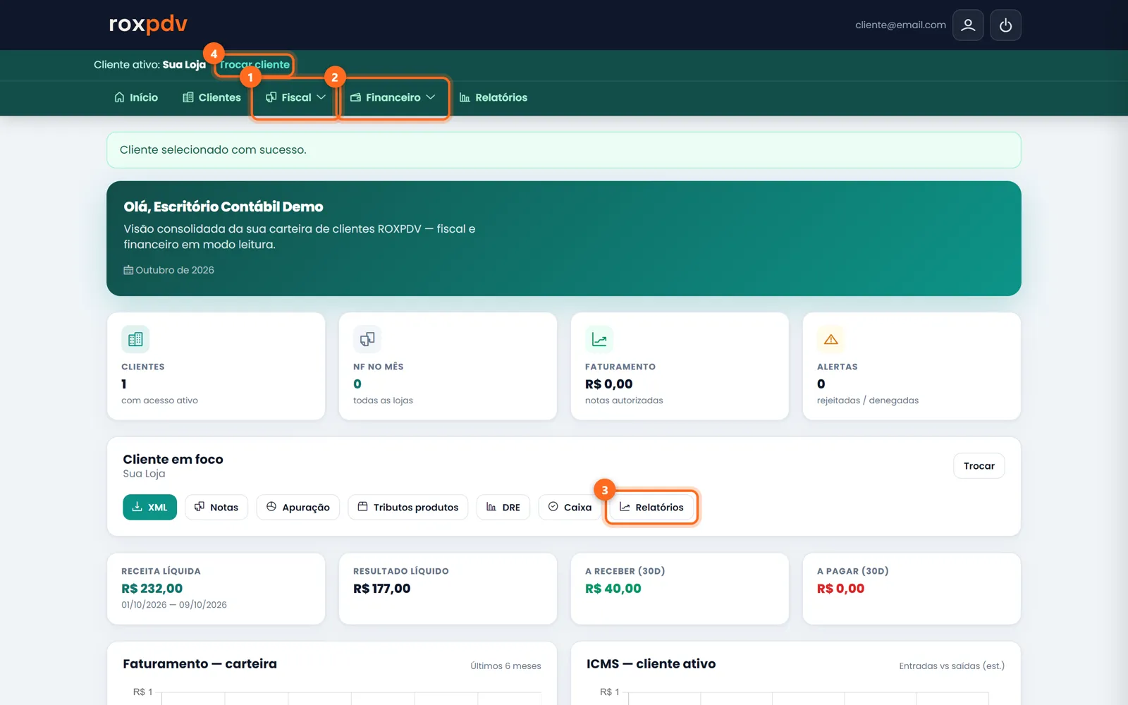Click 'Últimos 6 meses' label
Viewport: 1128px width, 705px height.
click(x=505, y=666)
